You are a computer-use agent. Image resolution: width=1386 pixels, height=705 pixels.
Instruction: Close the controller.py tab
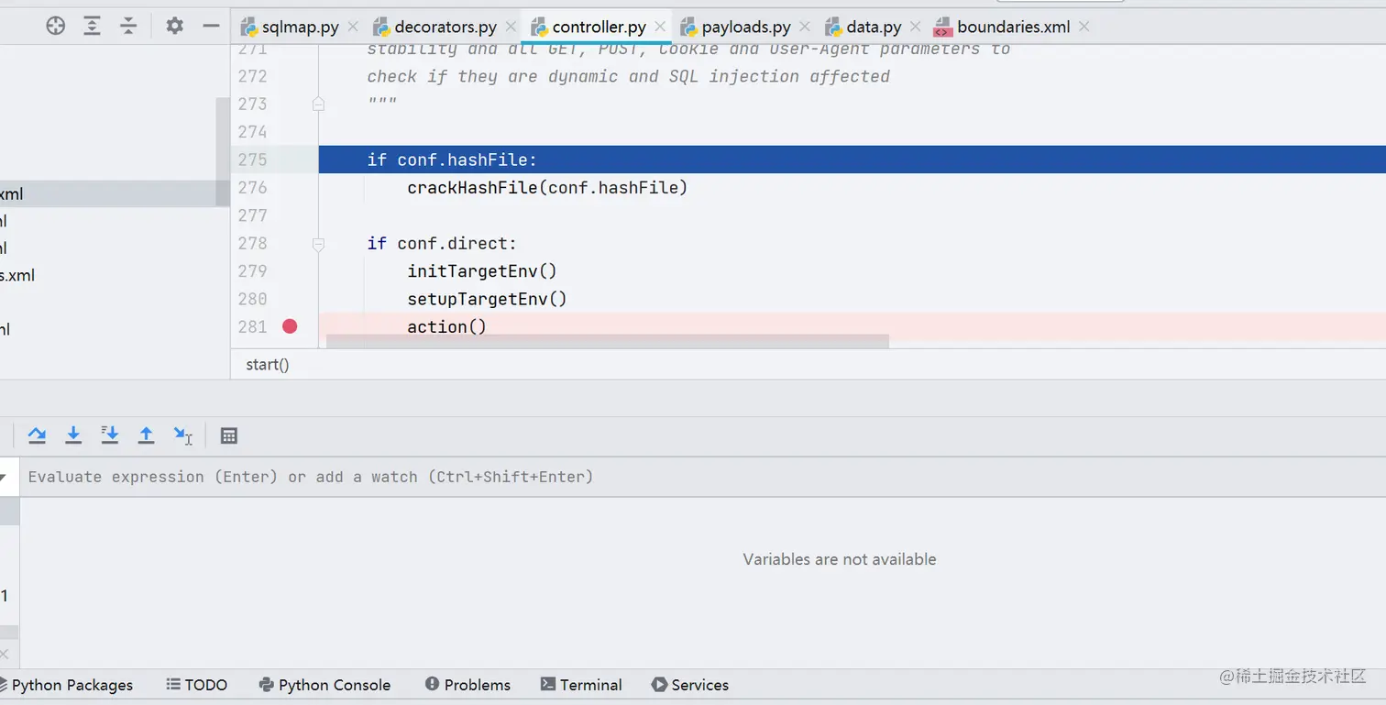[x=660, y=28]
